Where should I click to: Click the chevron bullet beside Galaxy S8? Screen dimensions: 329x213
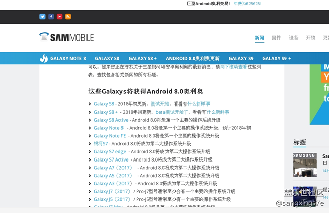pos(90,104)
